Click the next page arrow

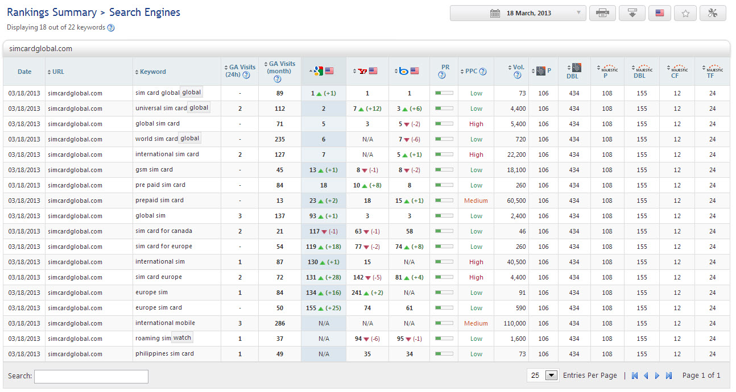657,376
